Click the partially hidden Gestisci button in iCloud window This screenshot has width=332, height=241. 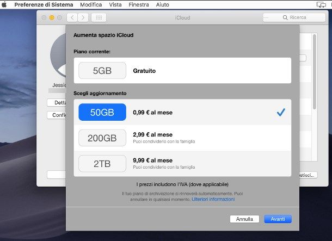pos(308,175)
